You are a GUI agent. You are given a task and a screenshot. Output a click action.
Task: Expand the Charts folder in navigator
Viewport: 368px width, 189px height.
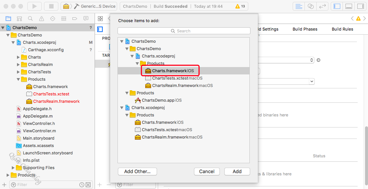tap(18, 57)
